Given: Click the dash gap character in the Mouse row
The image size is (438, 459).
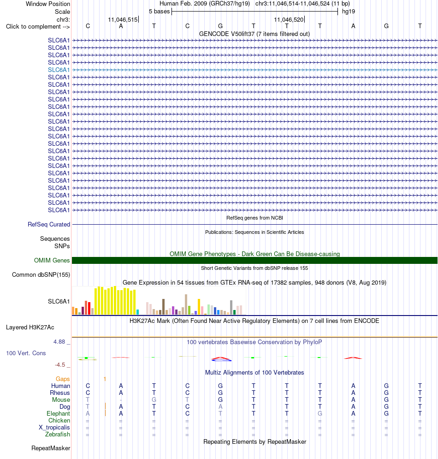Looking at the screenshot, I should [x=121, y=400].
